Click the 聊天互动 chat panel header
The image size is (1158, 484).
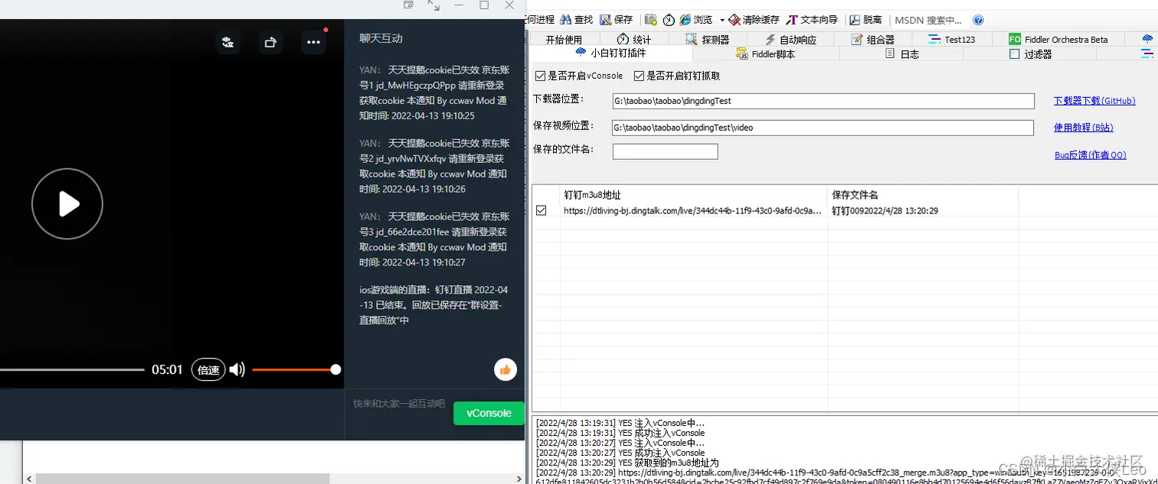pyautogui.click(x=381, y=37)
